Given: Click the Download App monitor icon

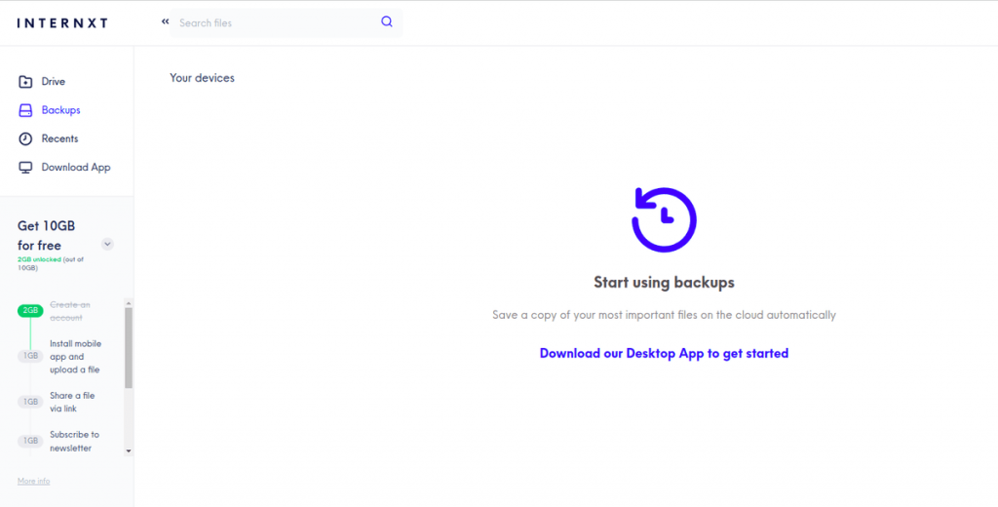Looking at the screenshot, I should point(25,168).
